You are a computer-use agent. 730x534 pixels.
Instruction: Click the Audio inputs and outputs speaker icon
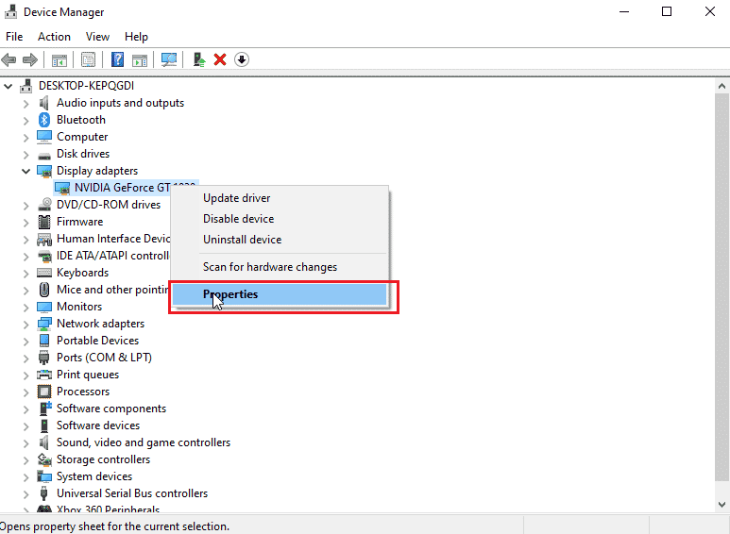click(x=44, y=103)
